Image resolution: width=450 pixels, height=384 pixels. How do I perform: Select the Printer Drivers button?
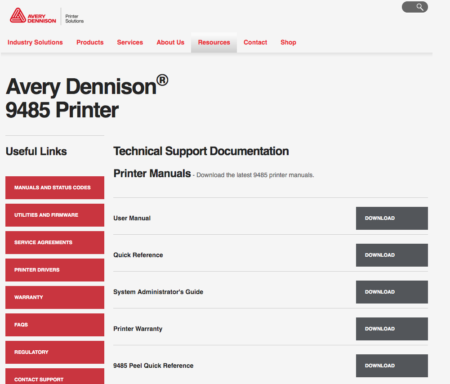(x=55, y=270)
